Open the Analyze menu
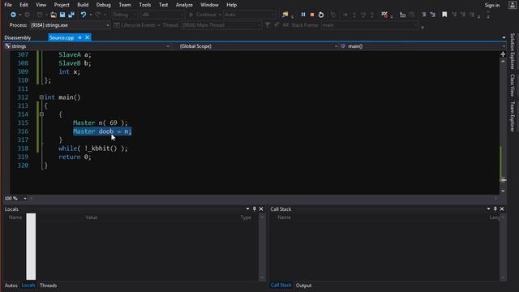This screenshot has width=519, height=292. tap(184, 5)
